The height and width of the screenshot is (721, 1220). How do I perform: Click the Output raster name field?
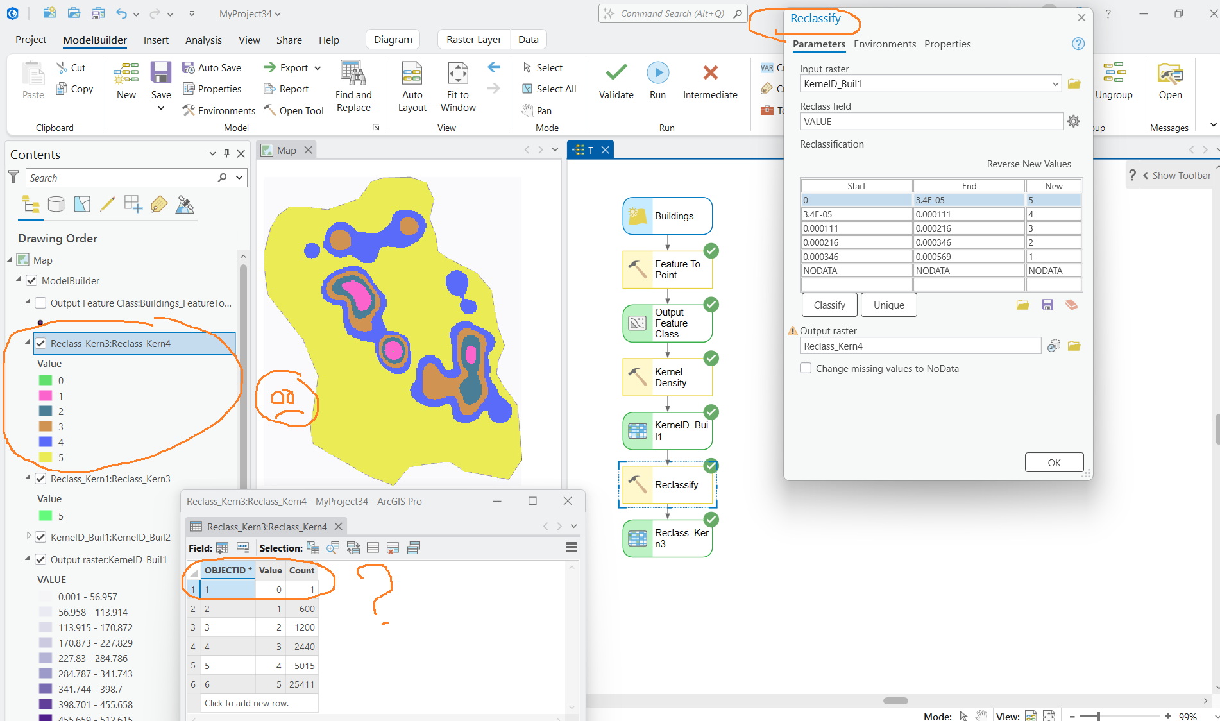920,346
